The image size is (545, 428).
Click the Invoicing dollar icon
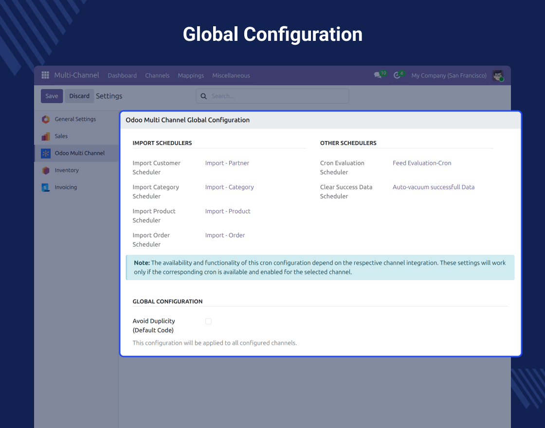pos(46,187)
